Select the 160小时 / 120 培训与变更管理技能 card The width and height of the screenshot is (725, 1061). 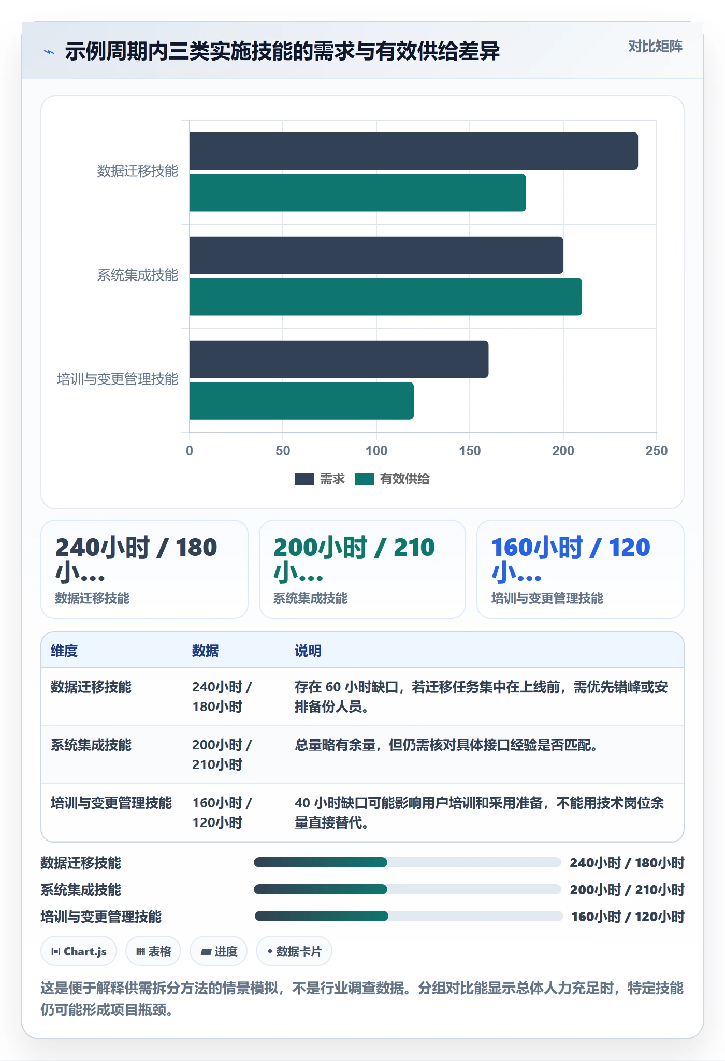tap(581, 569)
